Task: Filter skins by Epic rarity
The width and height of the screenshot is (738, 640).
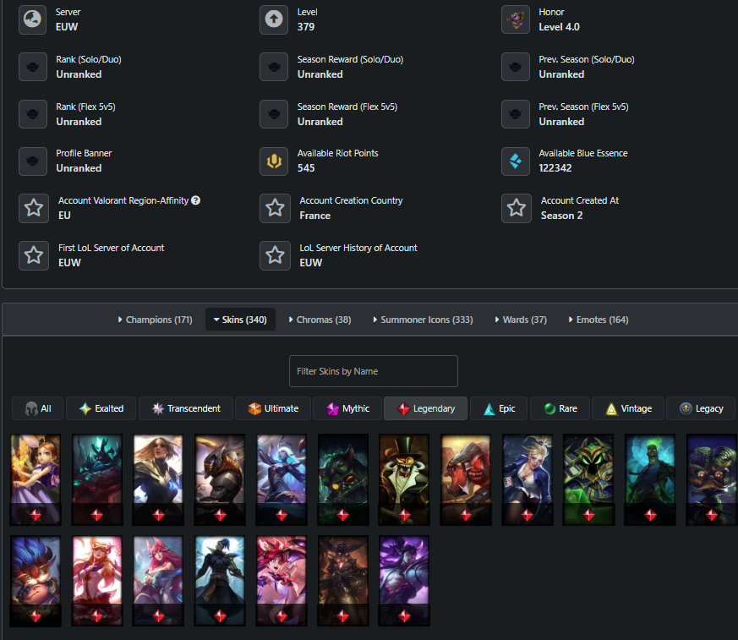Action: coord(499,408)
